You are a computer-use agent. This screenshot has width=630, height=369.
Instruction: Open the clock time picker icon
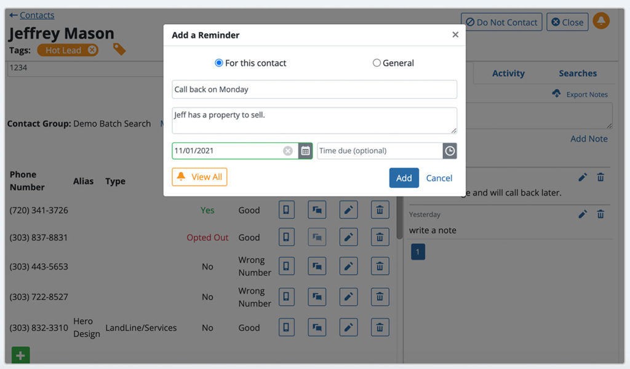tap(450, 151)
